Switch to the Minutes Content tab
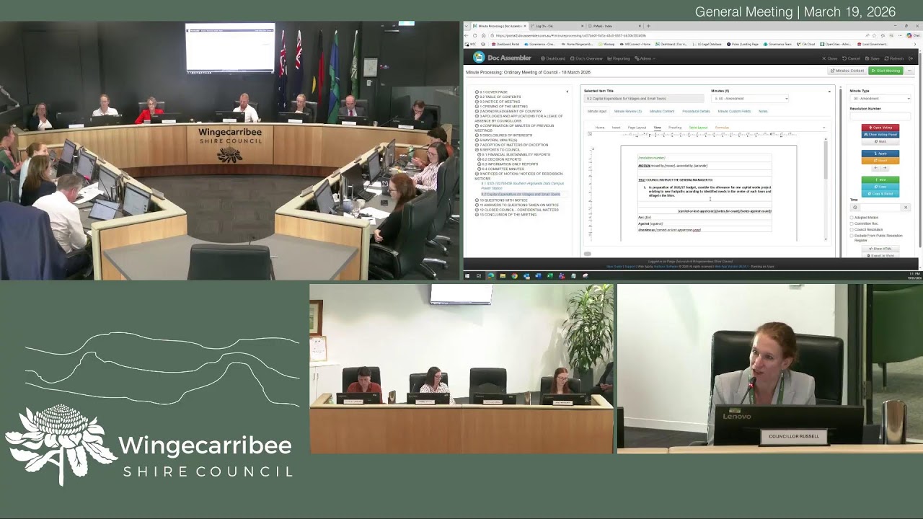This screenshot has width=923, height=519. [x=662, y=112]
